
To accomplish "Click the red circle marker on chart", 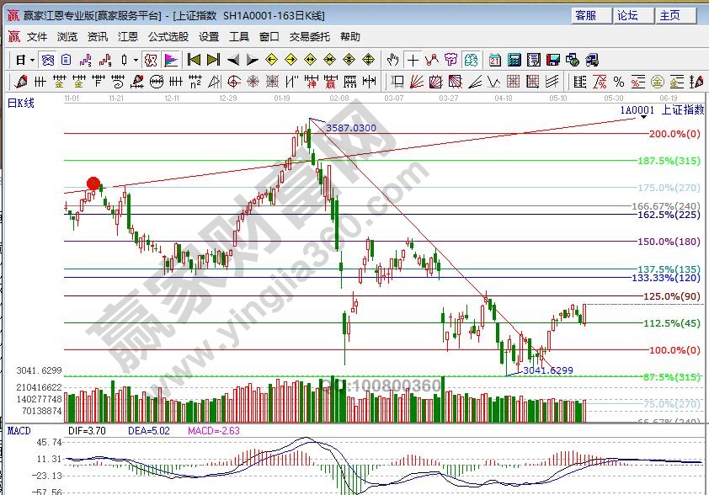I will 93,184.
